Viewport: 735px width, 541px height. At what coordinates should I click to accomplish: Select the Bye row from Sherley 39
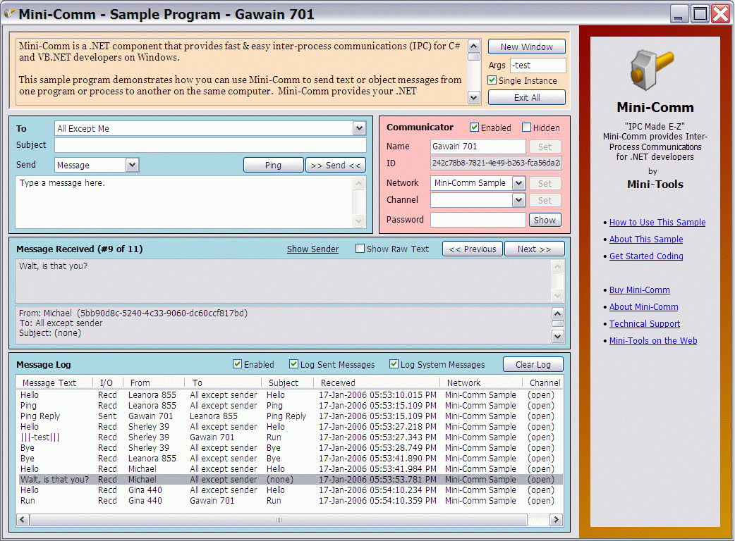pos(289,448)
